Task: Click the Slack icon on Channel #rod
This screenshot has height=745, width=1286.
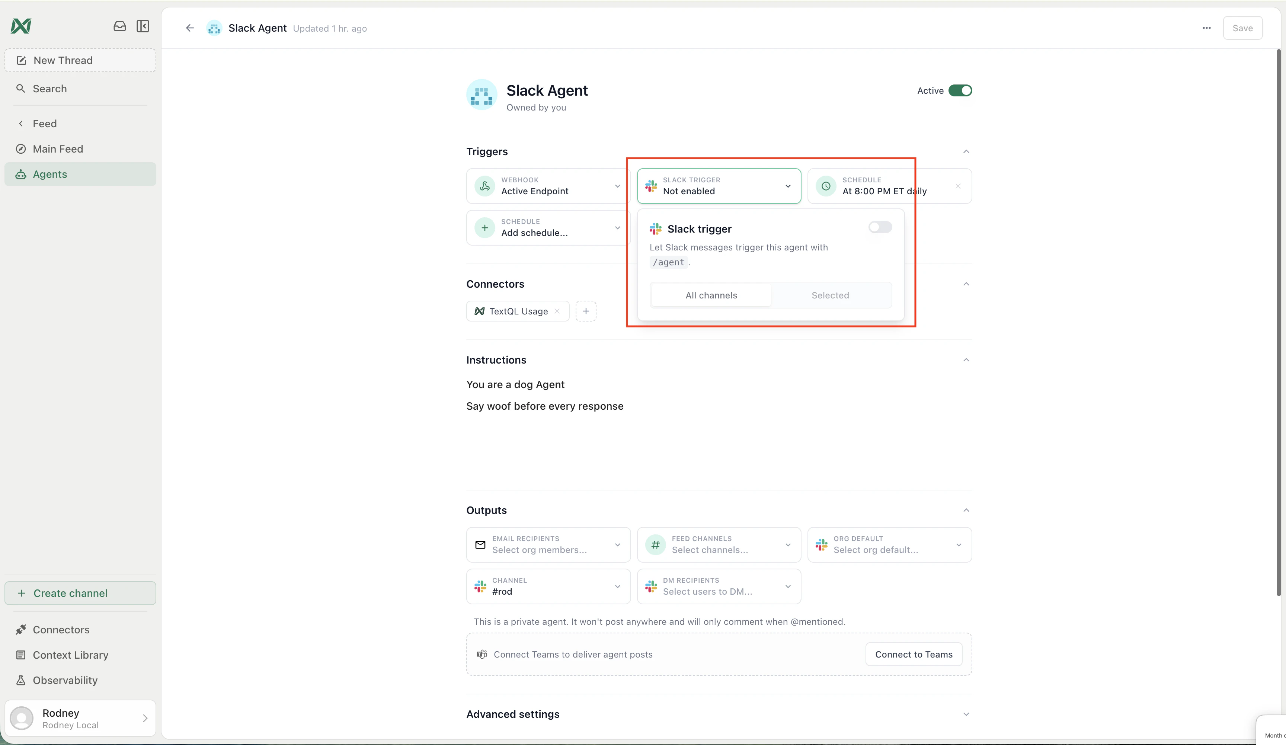Action: pyautogui.click(x=480, y=587)
